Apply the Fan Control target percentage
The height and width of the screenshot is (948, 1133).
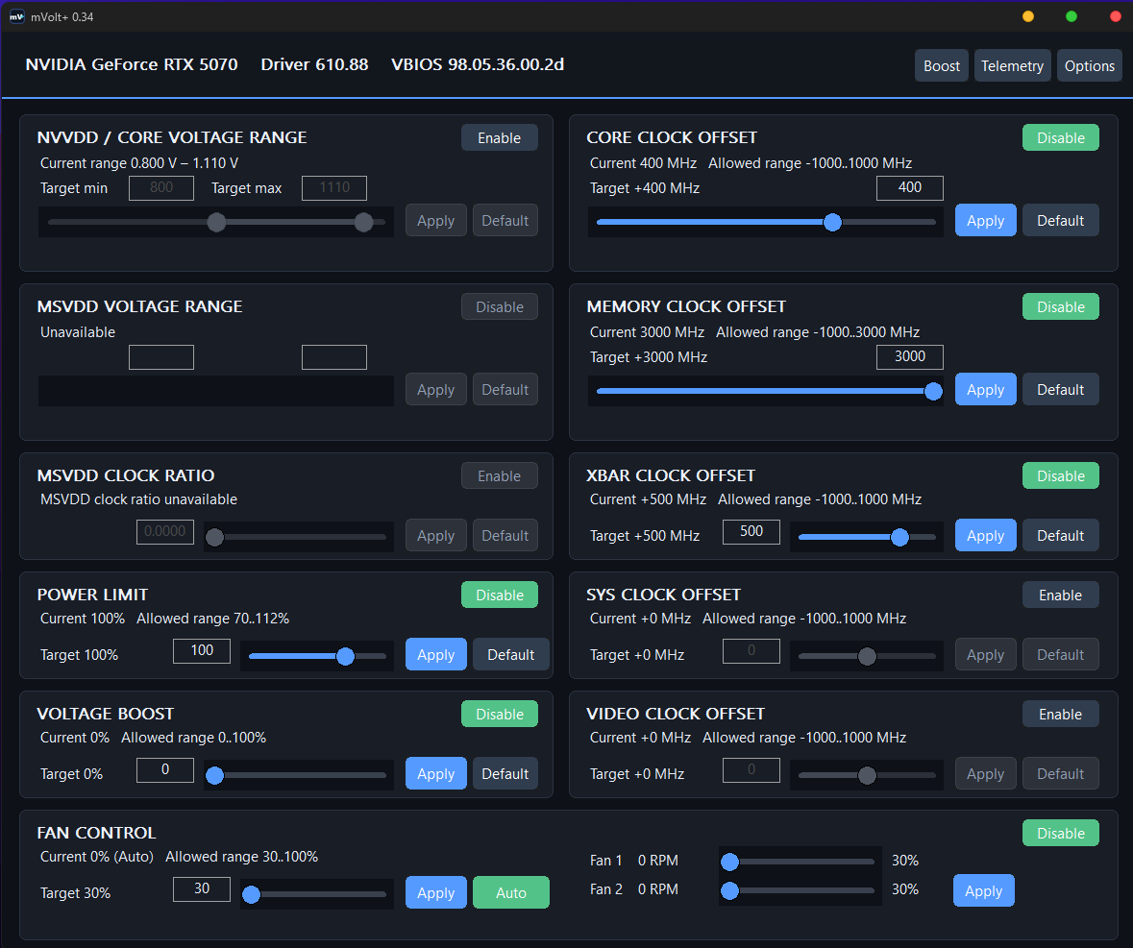tap(435, 892)
